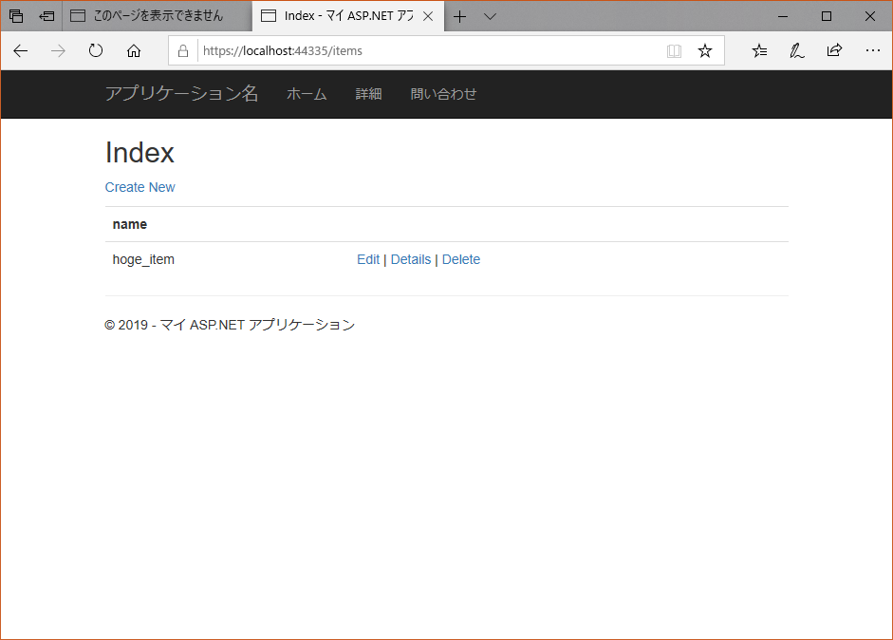Click the Create New link
The height and width of the screenshot is (640, 893).
pos(140,187)
